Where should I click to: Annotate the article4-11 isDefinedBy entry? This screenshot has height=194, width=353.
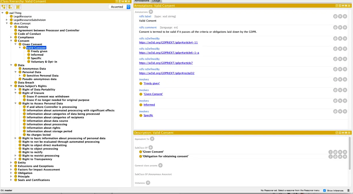[x=335, y=38]
